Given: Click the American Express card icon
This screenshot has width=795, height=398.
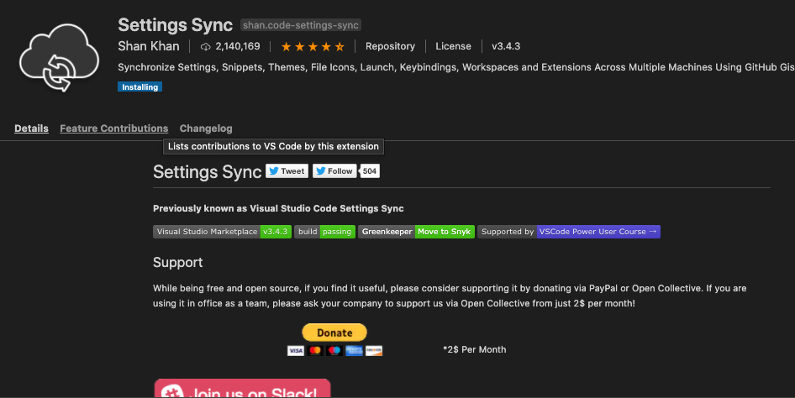Looking at the screenshot, I should 355,350.
